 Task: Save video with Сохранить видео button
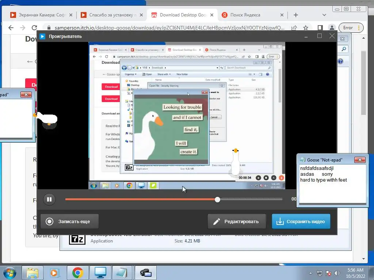(x=301, y=221)
